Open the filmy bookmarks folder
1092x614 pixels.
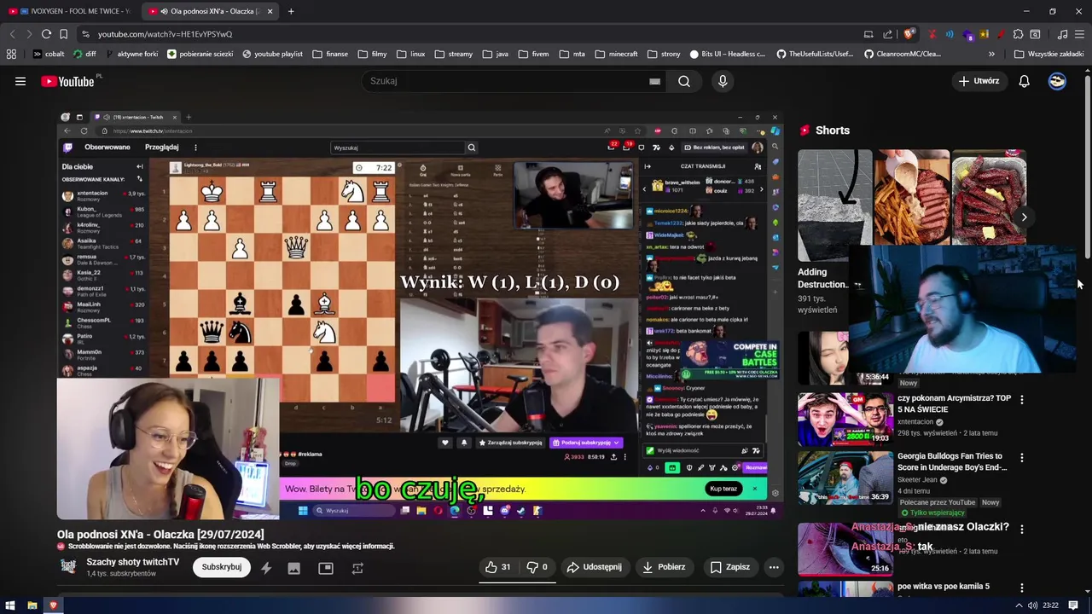pyautogui.click(x=373, y=54)
